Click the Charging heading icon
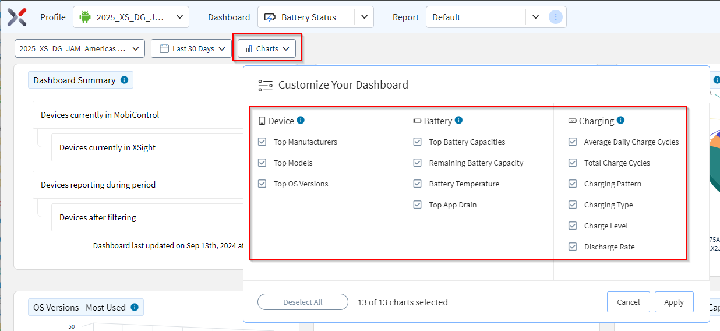This screenshot has height=331, width=720. [x=573, y=121]
